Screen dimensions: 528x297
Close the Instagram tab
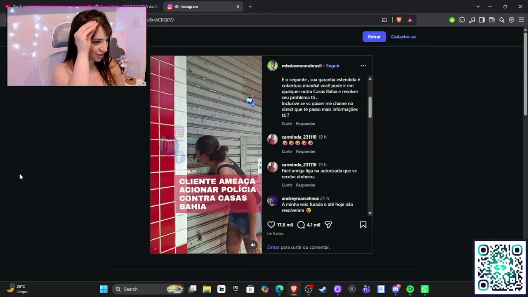[x=238, y=7]
